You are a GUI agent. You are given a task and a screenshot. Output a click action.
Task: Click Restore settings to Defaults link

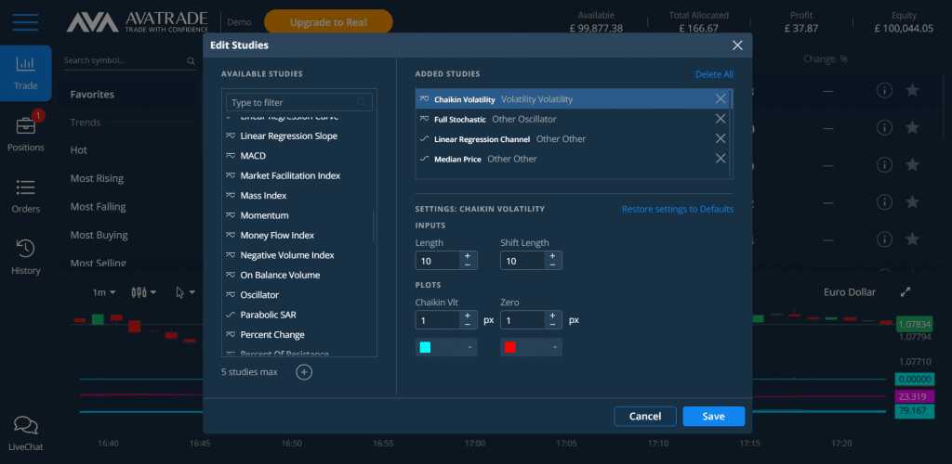click(677, 210)
